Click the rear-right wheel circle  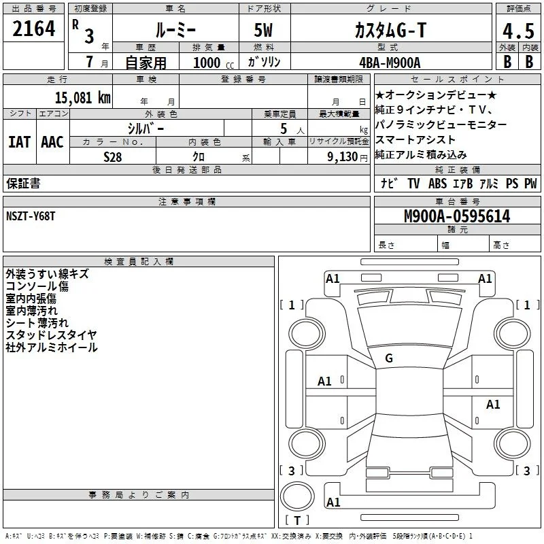tap(512, 443)
